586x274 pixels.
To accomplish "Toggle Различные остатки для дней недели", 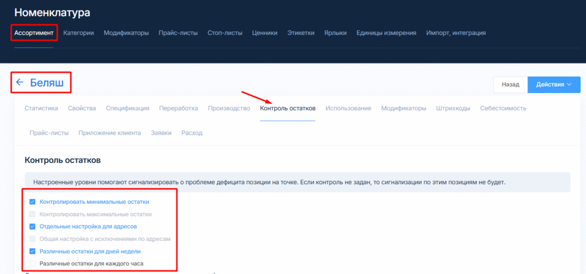I will point(33,251).
